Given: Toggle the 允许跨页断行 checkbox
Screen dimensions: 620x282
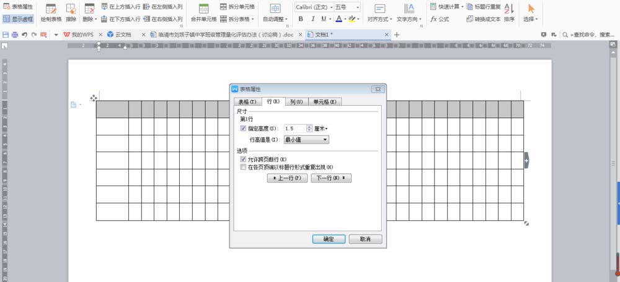Looking at the screenshot, I should pos(243,159).
